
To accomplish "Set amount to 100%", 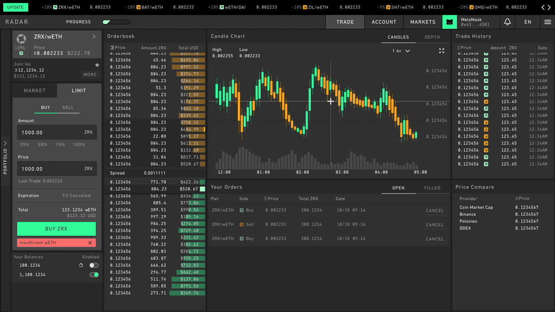I will click(79, 145).
